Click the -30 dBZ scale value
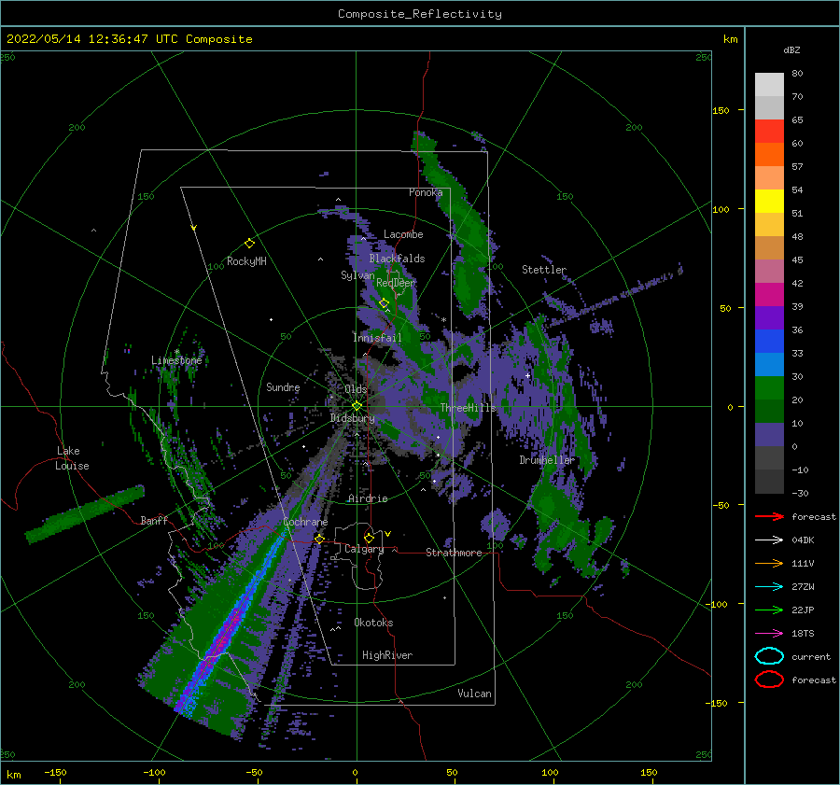The width and height of the screenshot is (840, 785). pos(800,493)
